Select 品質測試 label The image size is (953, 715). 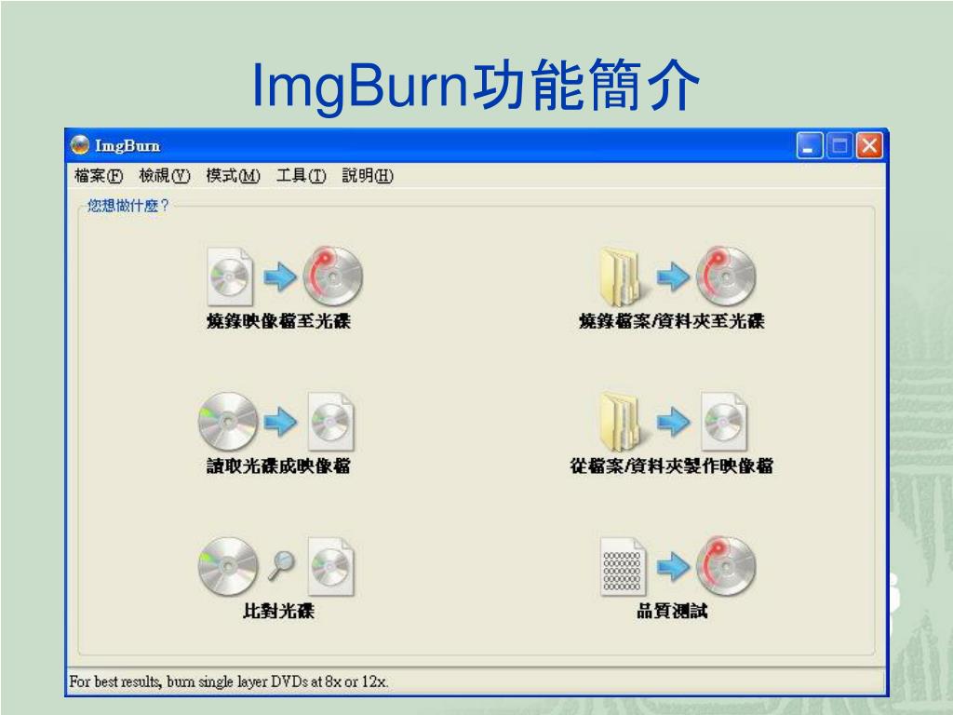672,611
